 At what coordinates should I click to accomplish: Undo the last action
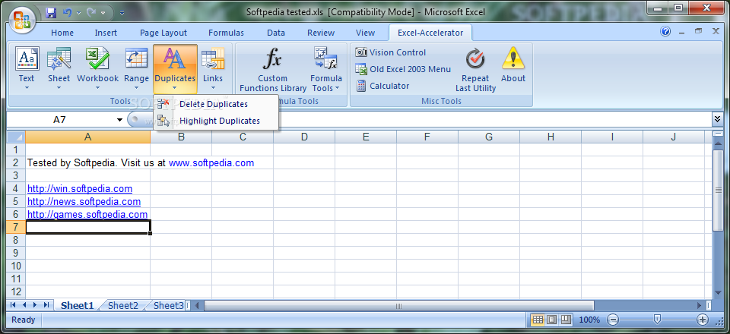[x=67, y=13]
